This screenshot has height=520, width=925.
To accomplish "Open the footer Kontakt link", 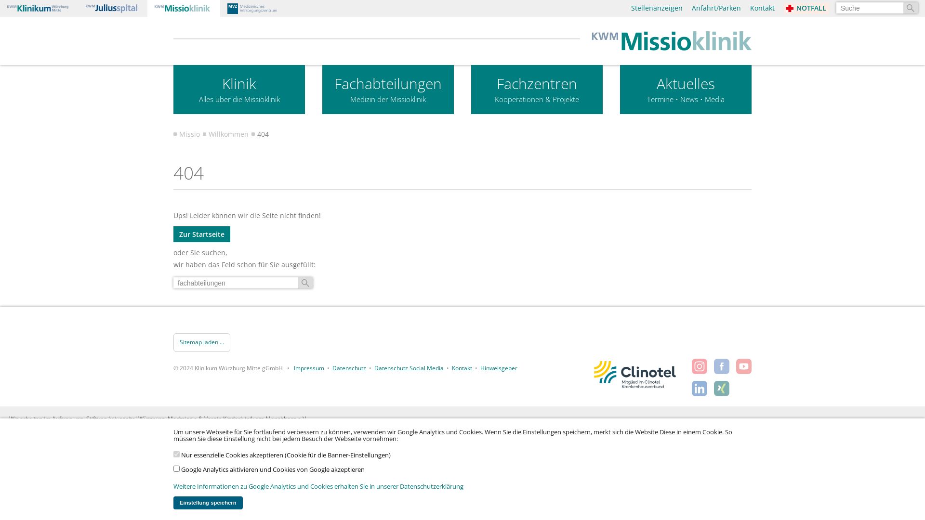I will point(462,368).
